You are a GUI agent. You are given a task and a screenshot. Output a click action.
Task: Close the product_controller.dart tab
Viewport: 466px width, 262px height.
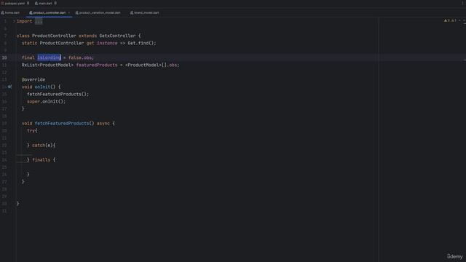point(69,13)
